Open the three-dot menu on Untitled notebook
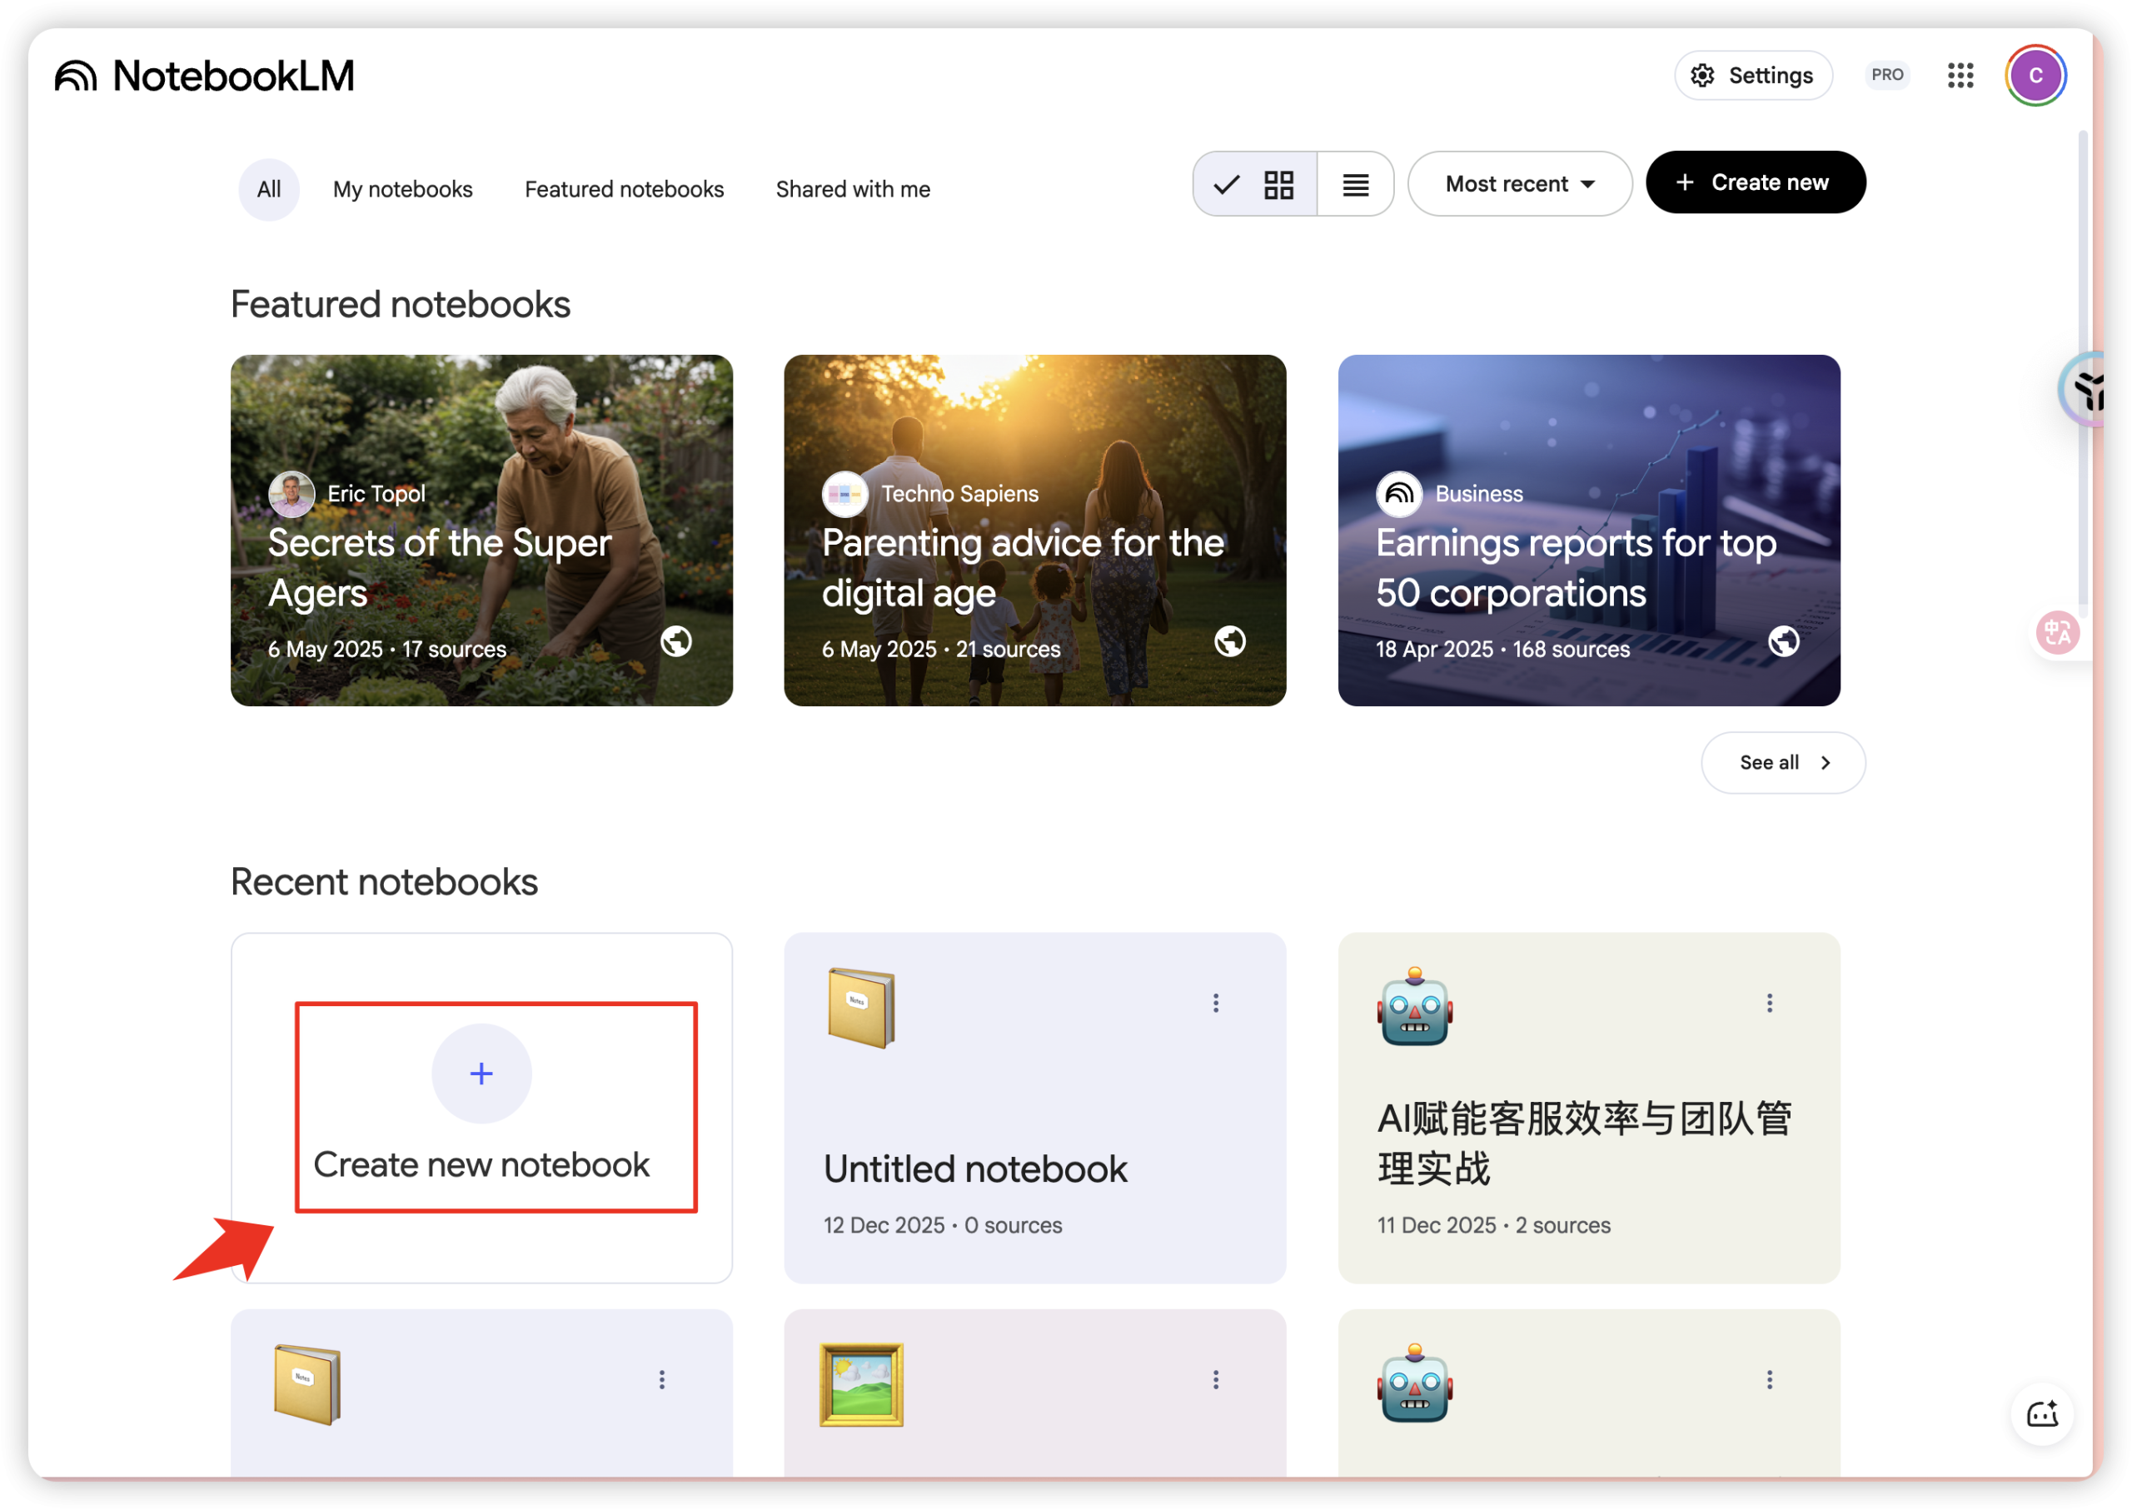 [x=1215, y=1002]
